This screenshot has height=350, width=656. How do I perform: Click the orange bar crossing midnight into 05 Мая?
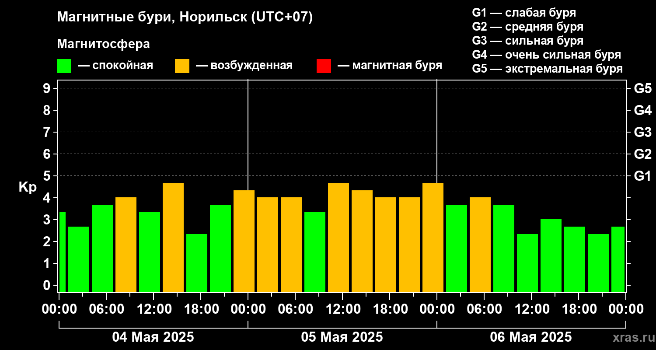click(x=244, y=241)
